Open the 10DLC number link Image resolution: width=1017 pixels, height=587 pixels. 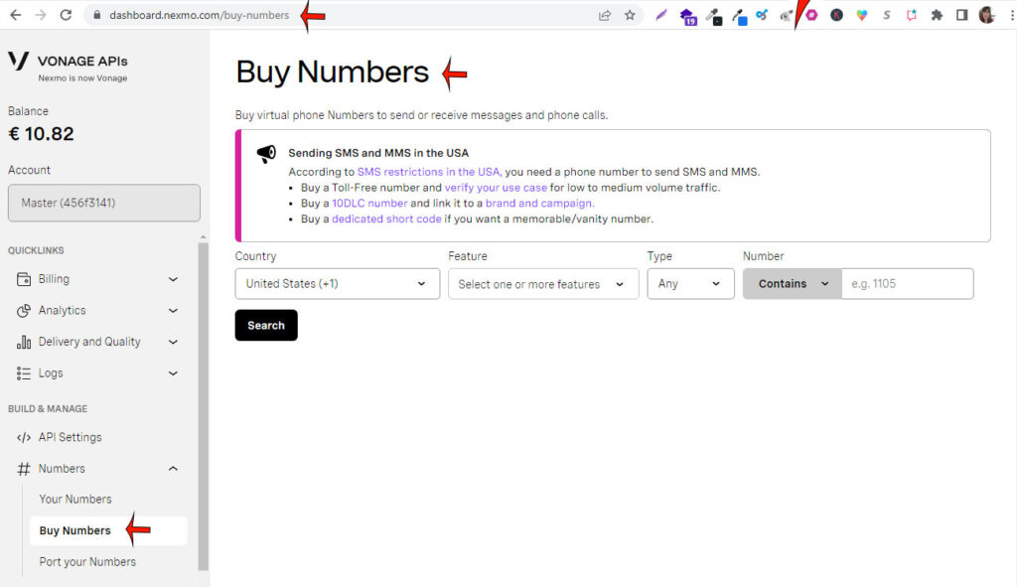369,203
